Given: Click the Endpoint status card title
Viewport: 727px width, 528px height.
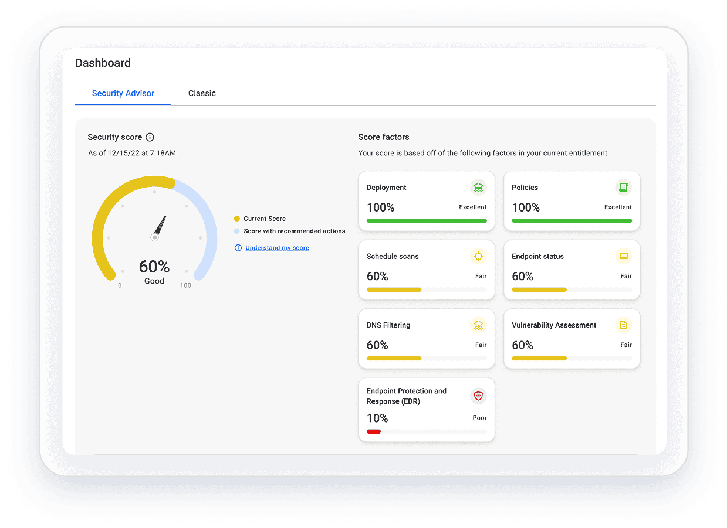Looking at the screenshot, I should point(537,256).
